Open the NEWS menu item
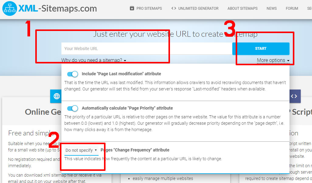The height and width of the screenshot is (183, 312). coord(272,8)
